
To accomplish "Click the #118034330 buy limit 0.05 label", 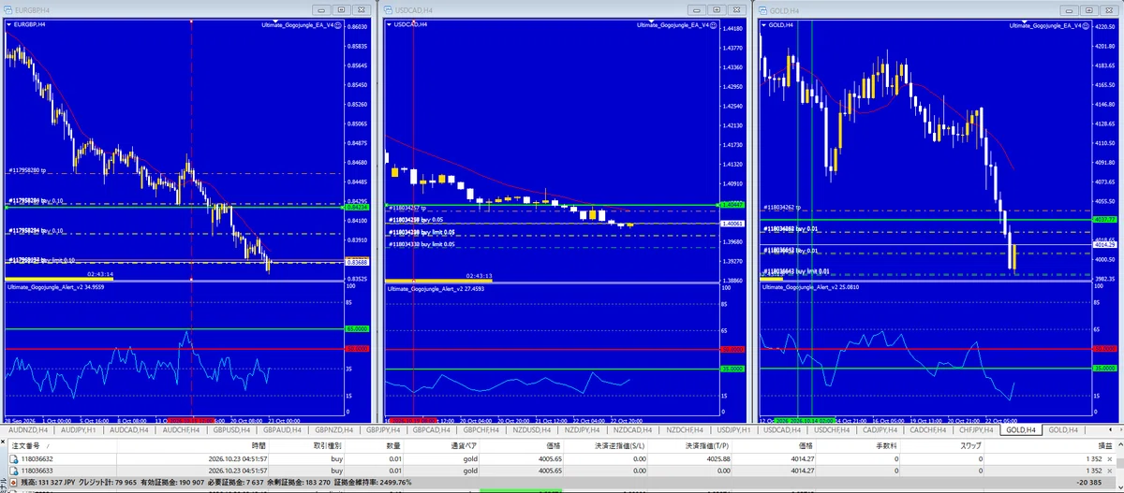I will click(421, 244).
